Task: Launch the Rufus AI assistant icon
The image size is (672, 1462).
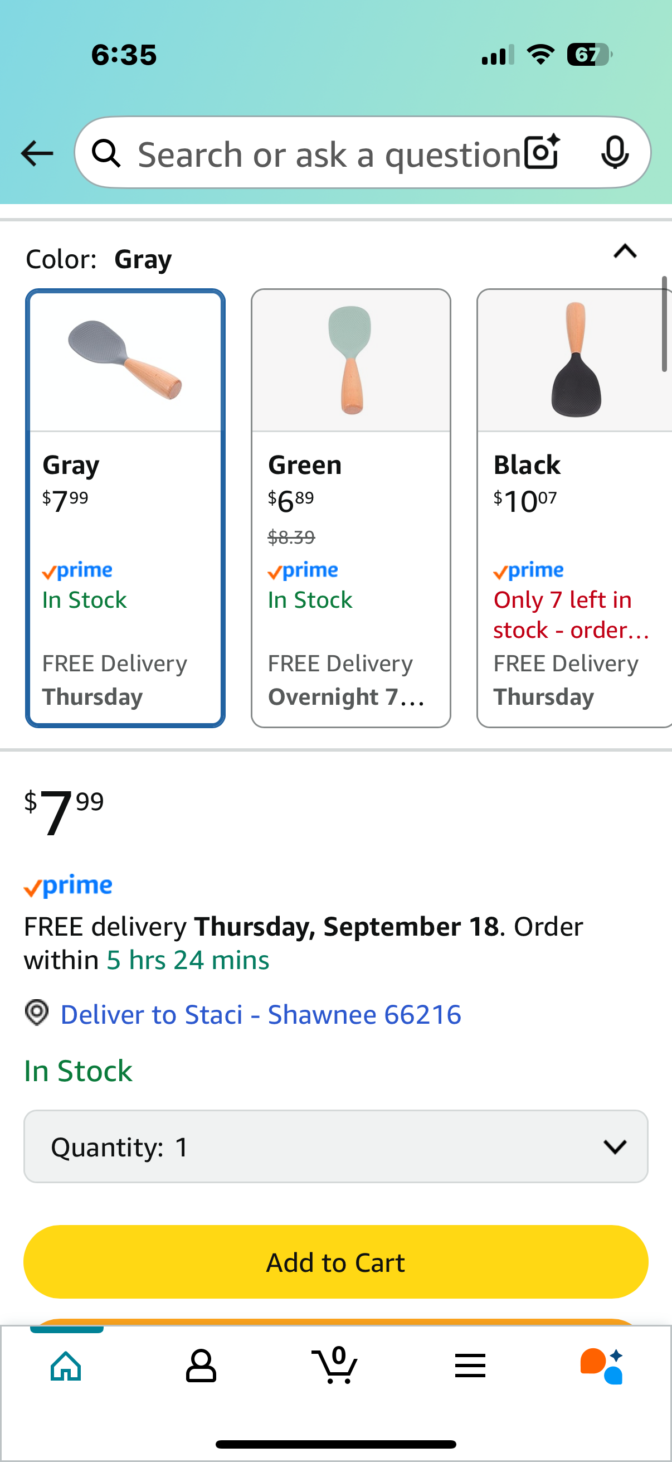Action: click(602, 1366)
